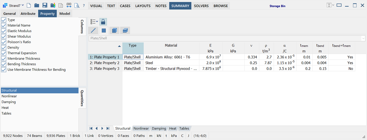Uncheck the Material Name checkbox
The height and width of the screenshot is (140, 367).
(x=4, y=25)
